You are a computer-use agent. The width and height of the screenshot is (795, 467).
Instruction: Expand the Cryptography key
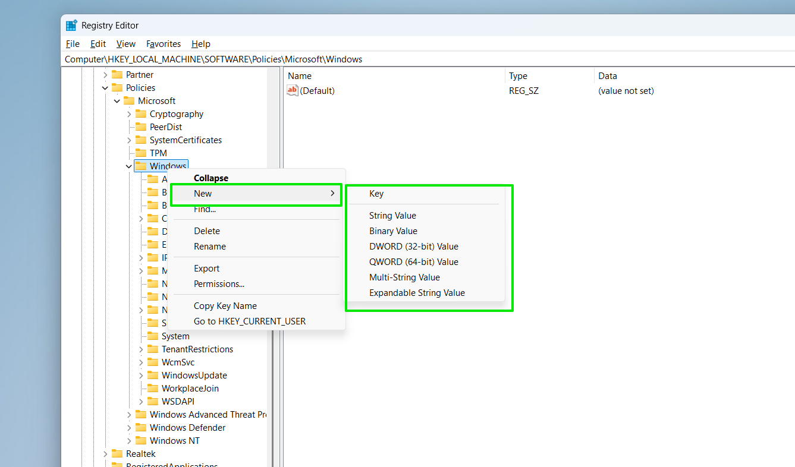click(x=129, y=114)
